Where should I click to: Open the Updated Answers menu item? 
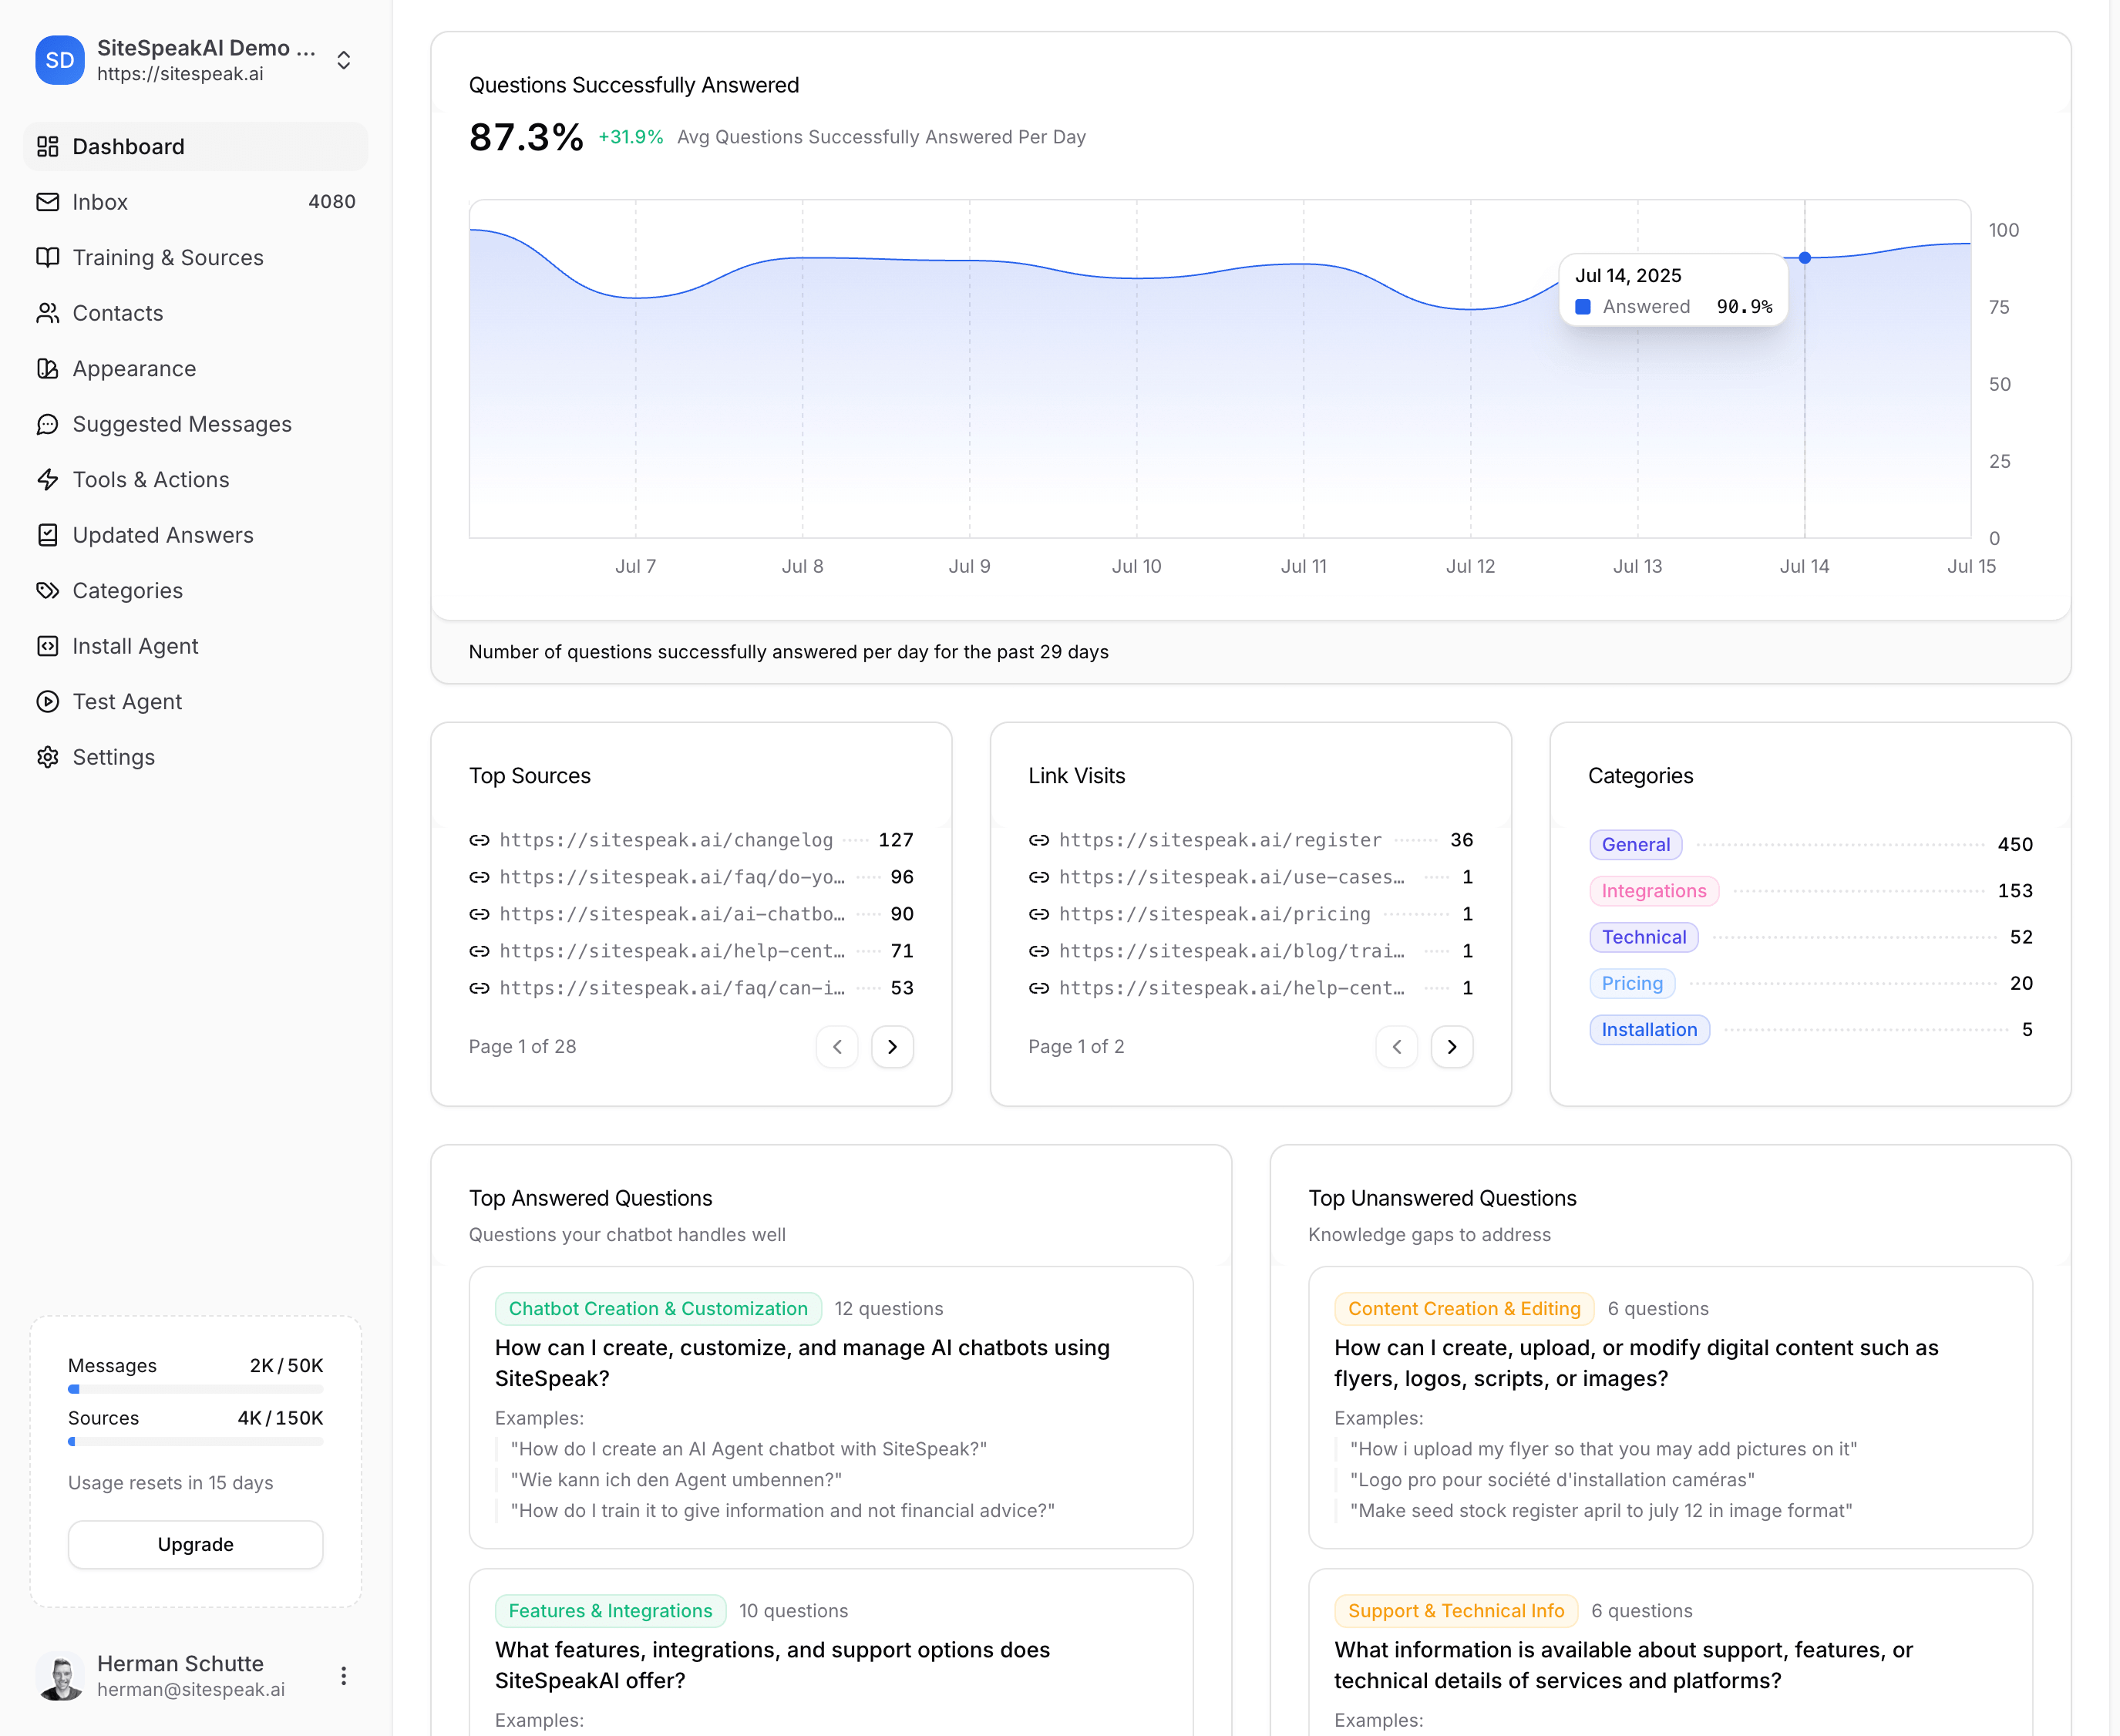pos(163,535)
